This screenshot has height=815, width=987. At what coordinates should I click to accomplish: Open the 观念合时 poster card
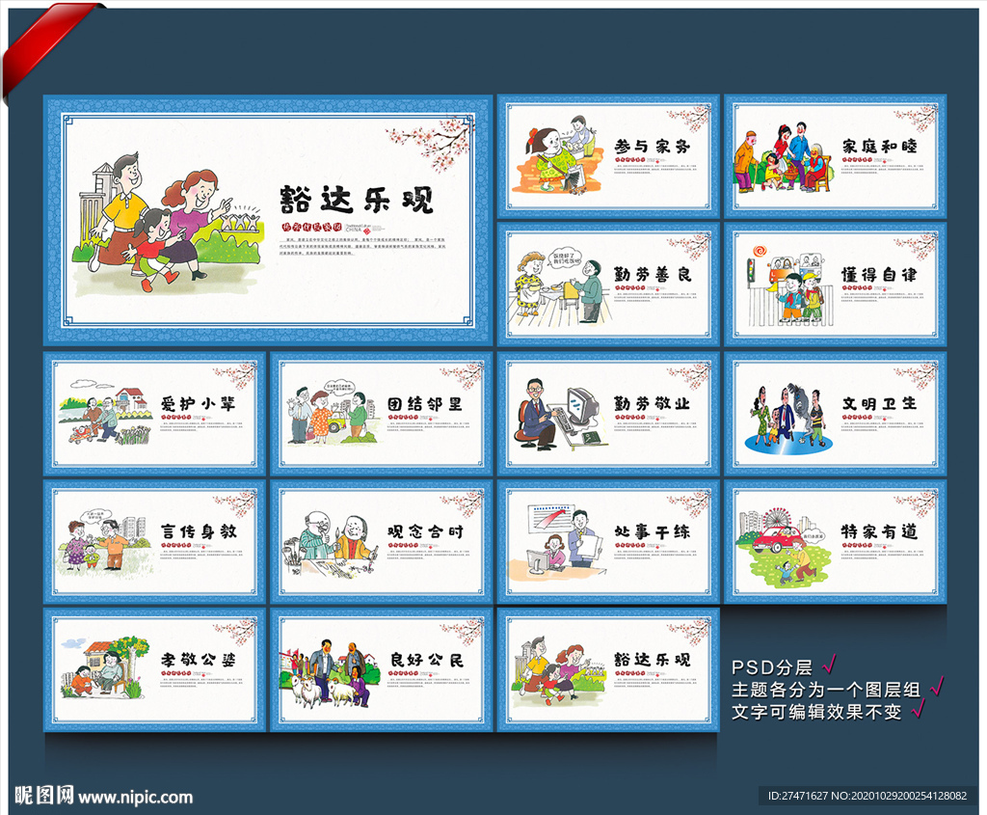click(382, 542)
